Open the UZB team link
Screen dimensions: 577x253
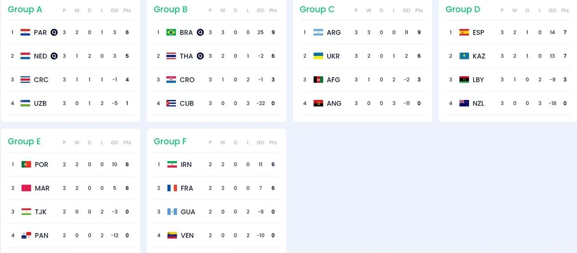pos(40,103)
